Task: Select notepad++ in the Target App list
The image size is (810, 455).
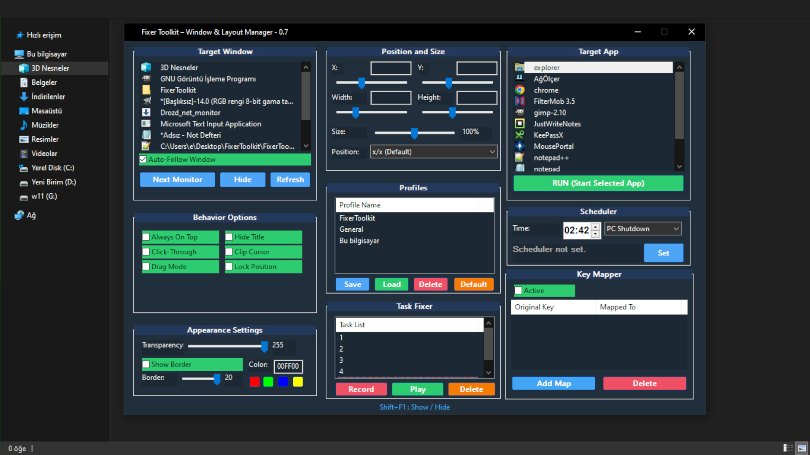Action: point(551,158)
